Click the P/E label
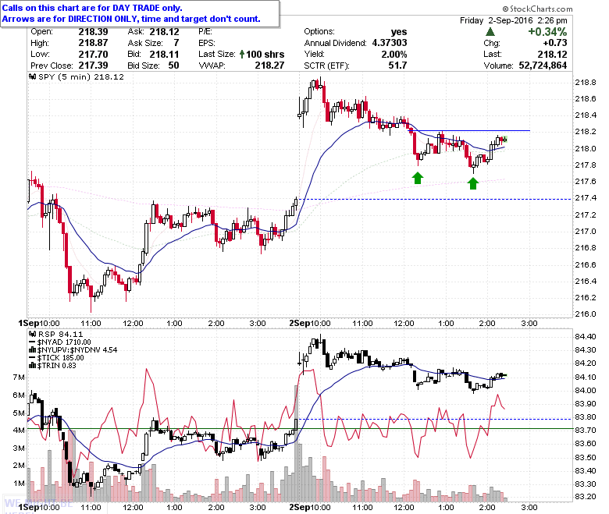The image size is (609, 514). coord(205,31)
